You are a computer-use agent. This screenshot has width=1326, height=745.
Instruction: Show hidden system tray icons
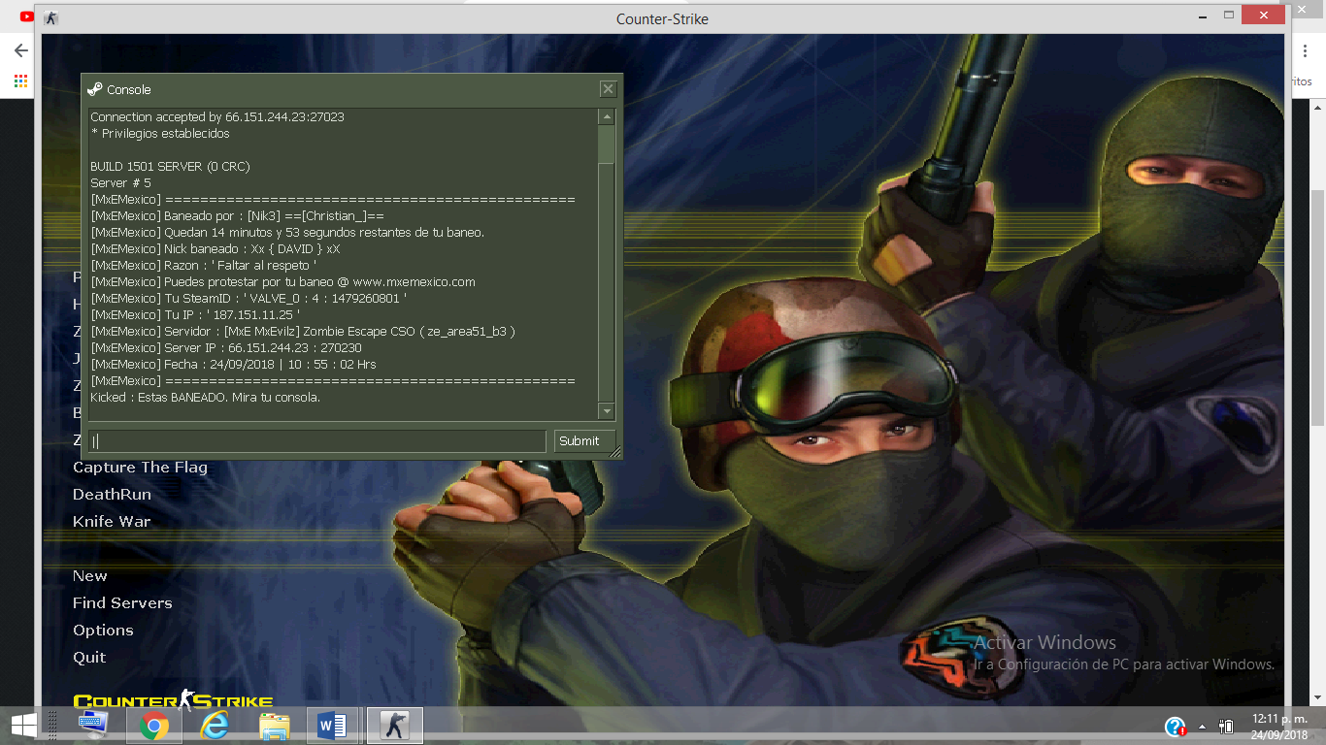click(1203, 727)
